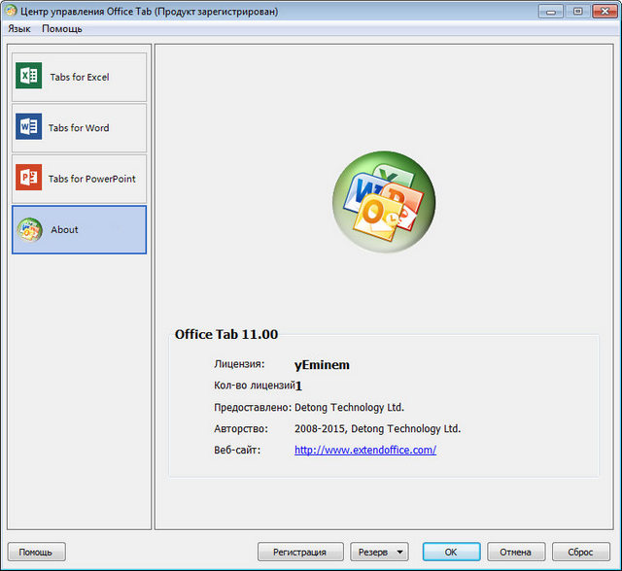Open the extendoffice.com website link

[365, 450]
